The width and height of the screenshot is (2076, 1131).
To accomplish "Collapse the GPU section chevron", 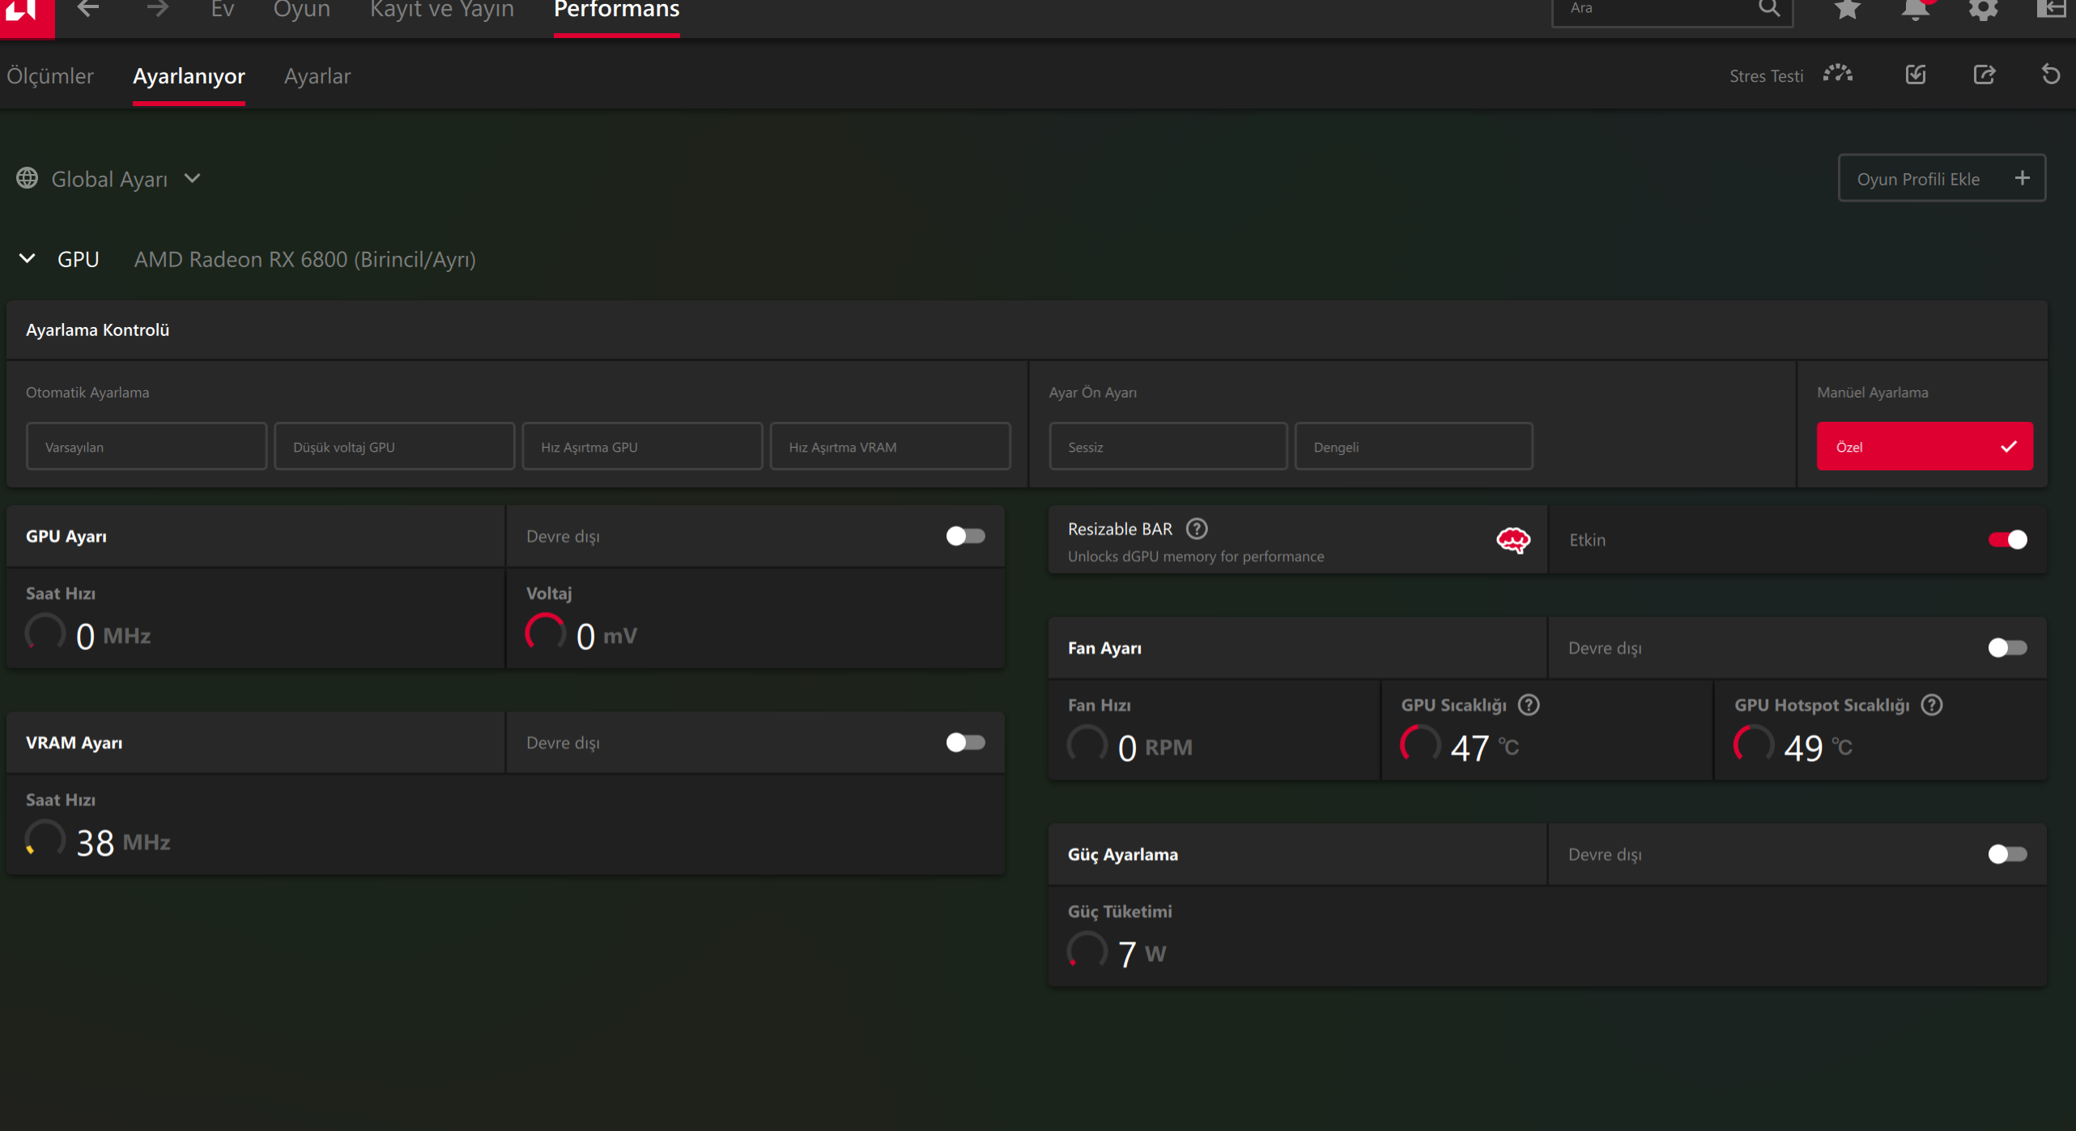I will point(27,259).
